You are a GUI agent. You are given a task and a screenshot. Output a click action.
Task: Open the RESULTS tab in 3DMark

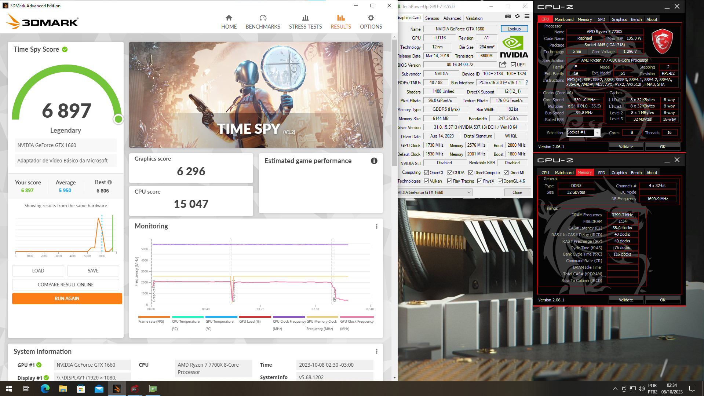341,22
